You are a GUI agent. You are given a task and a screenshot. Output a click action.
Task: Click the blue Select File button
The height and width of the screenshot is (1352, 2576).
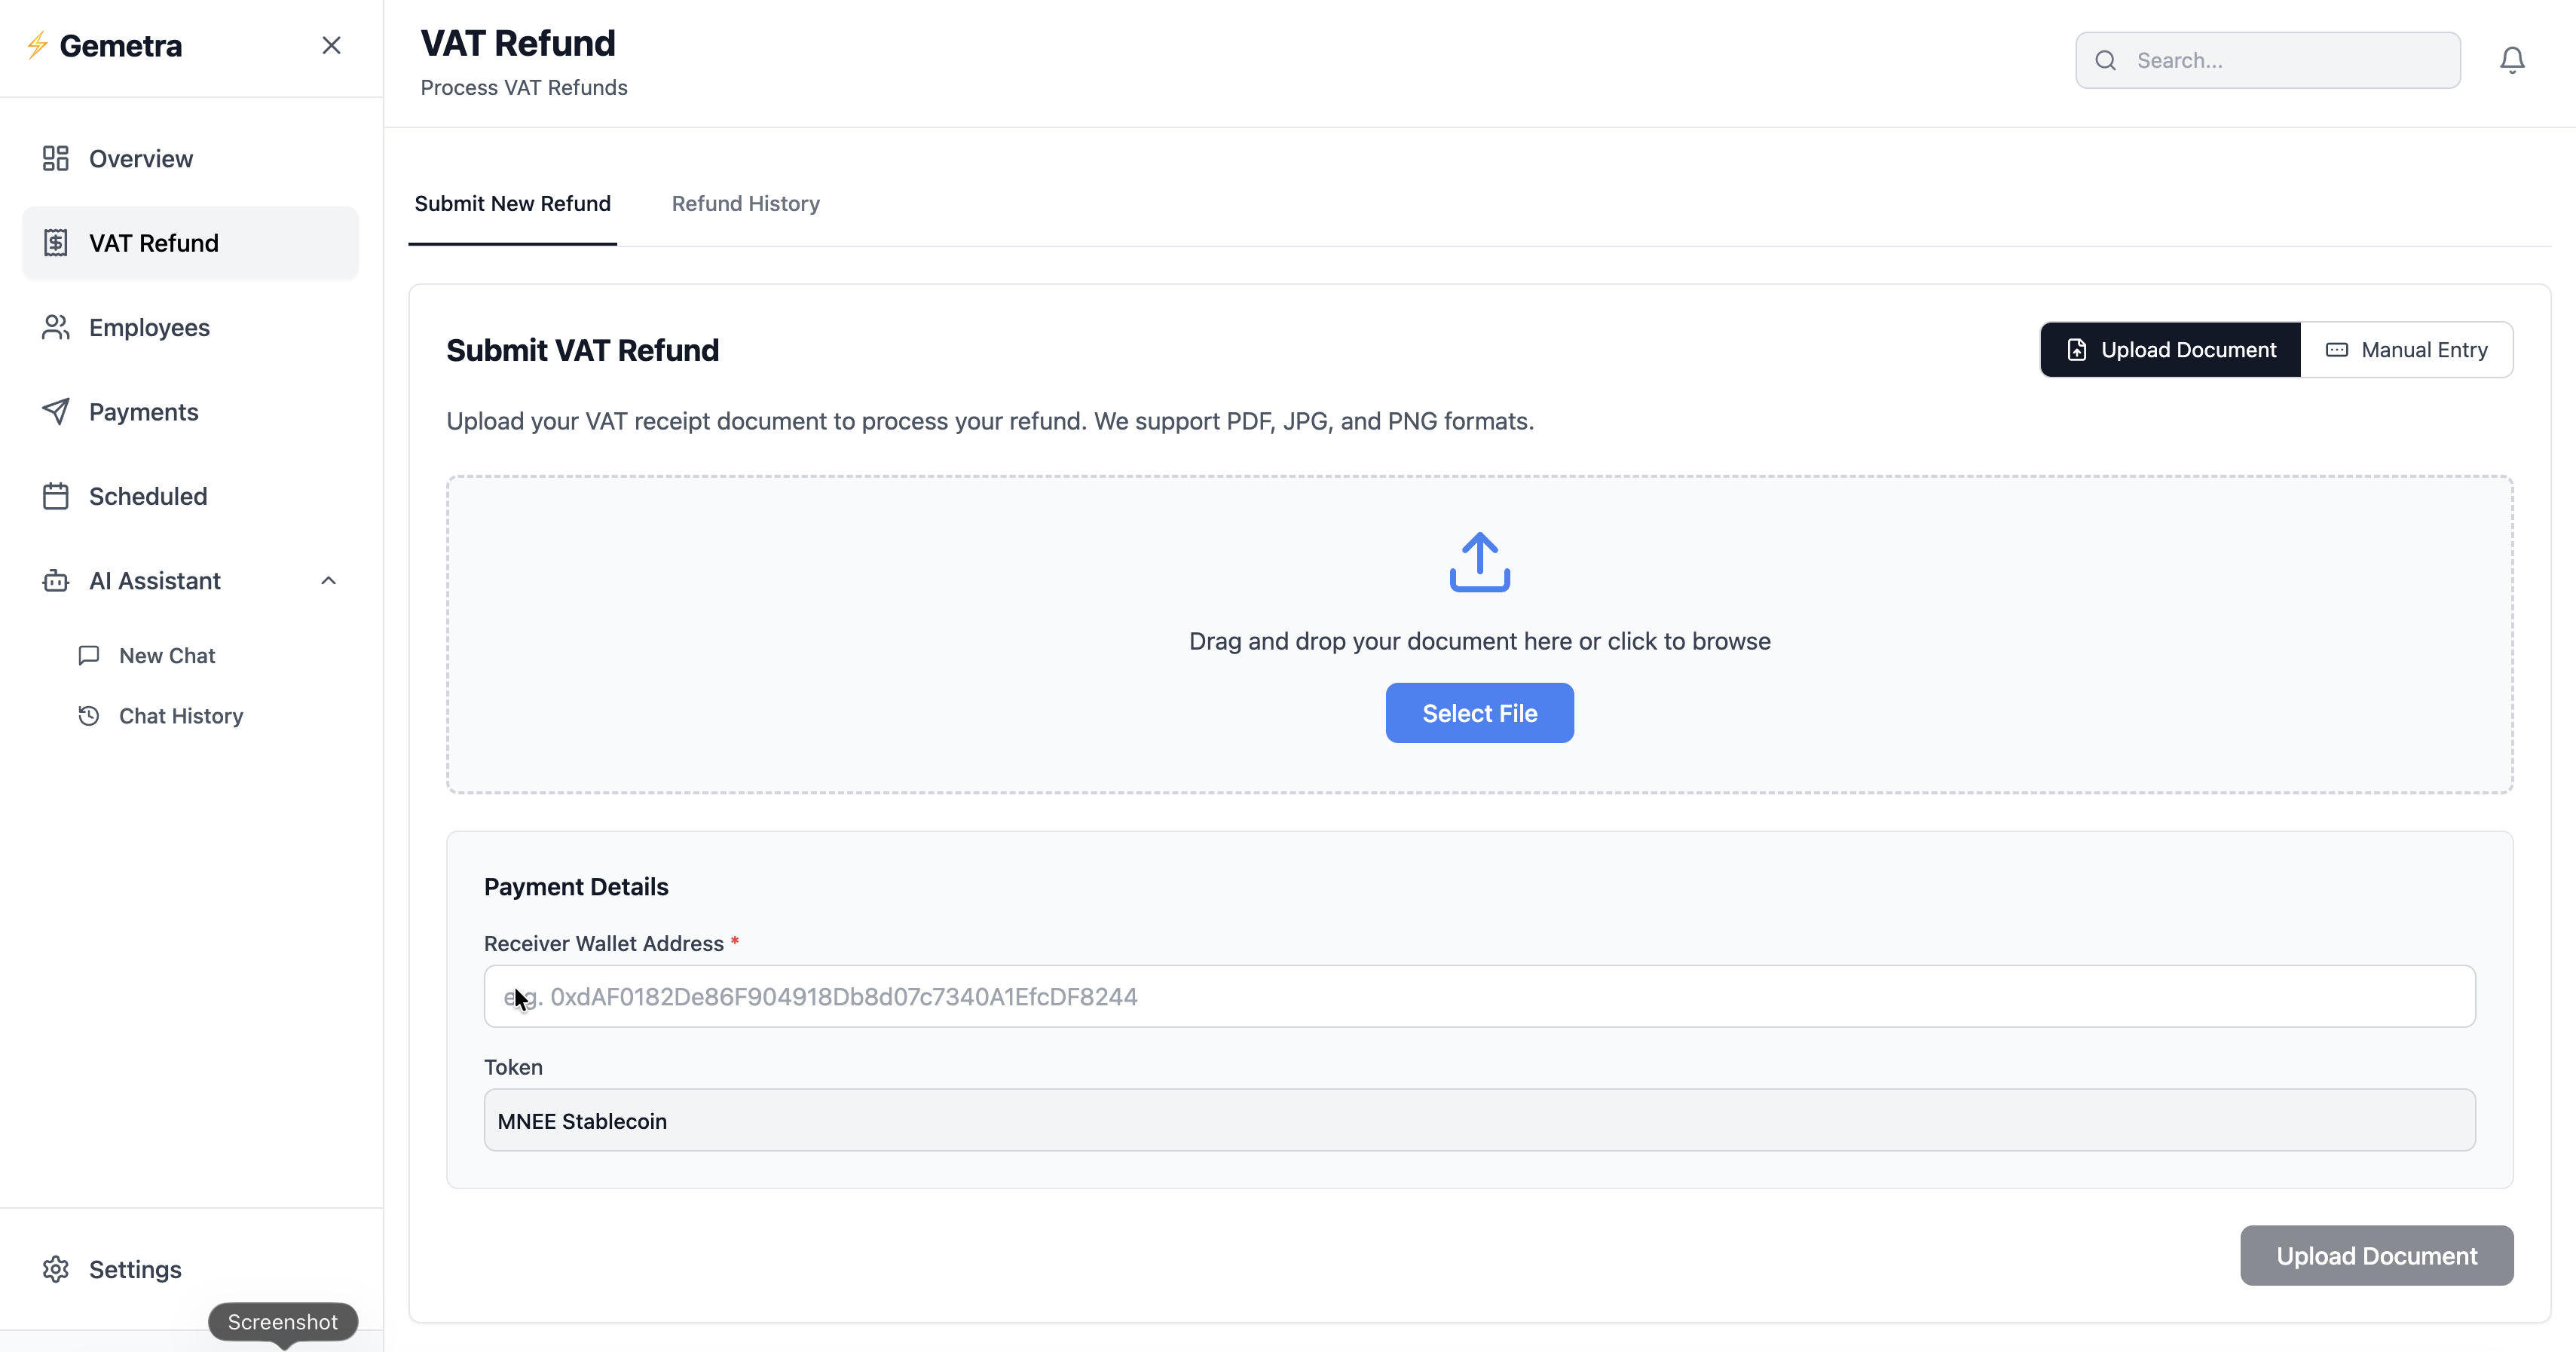click(1479, 713)
